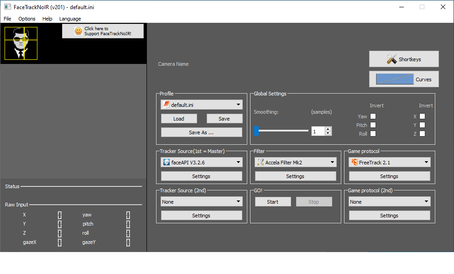Click the Shortkeys tools icon
This screenshot has width=454, height=274.
coord(392,59)
